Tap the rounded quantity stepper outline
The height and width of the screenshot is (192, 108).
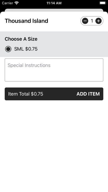(x=92, y=21)
